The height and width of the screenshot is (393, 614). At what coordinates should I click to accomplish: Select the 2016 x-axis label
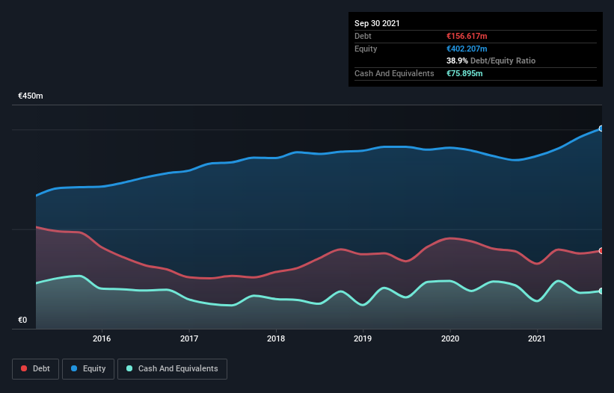click(x=102, y=338)
